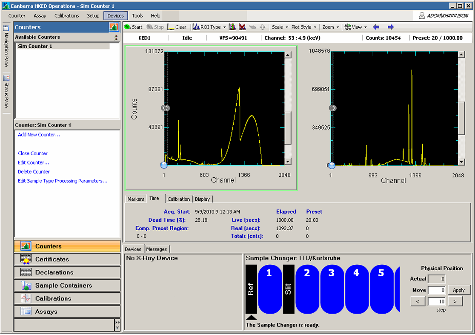Open the Calibrations menu in menu bar
The image size is (475, 335).
click(66, 16)
